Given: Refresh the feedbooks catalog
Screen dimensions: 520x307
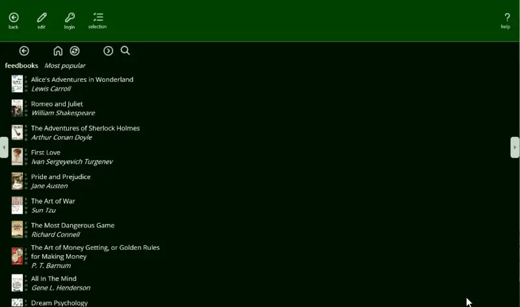Looking at the screenshot, I should pos(75,51).
